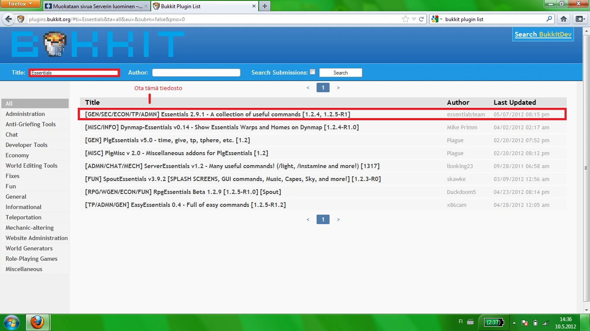The image size is (590, 331).
Task: Show the Teleportation category
Action: 35,217
